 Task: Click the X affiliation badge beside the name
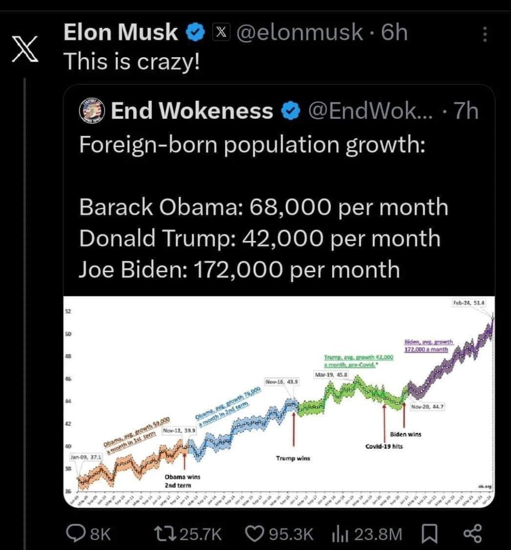(219, 34)
